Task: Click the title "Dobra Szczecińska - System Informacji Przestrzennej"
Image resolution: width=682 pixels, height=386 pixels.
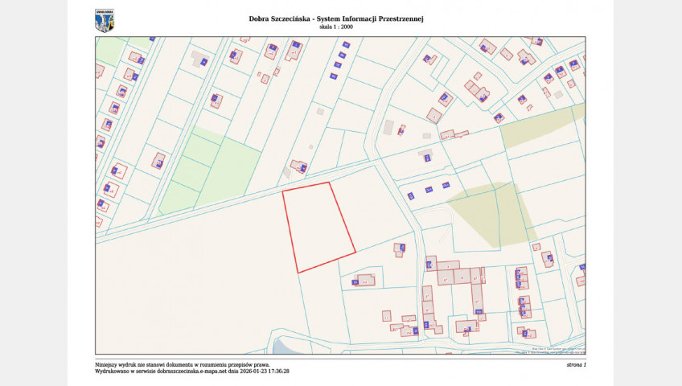Action: click(336, 18)
